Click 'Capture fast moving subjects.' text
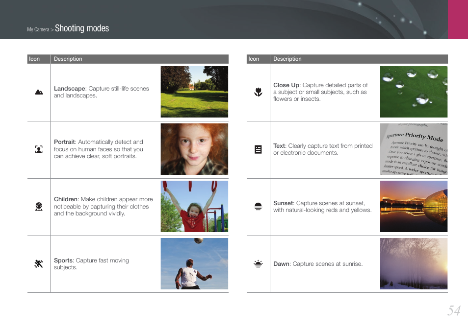This screenshot has height=331, width=468. [x=91, y=263]
